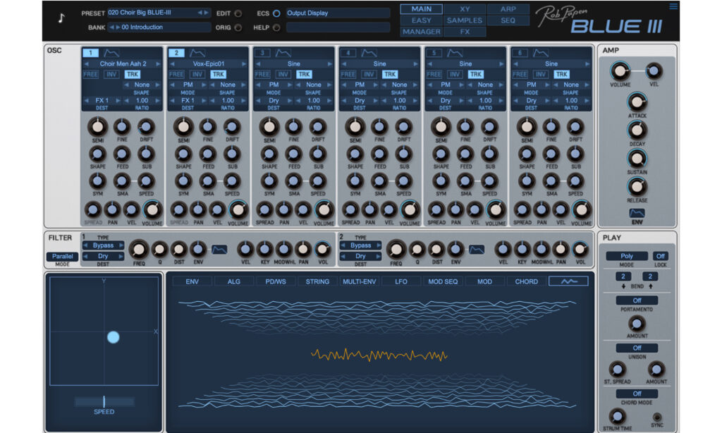Click the music note icon in header
The image size is (722, 433).
pyautogui.click(x=61, y=18)
